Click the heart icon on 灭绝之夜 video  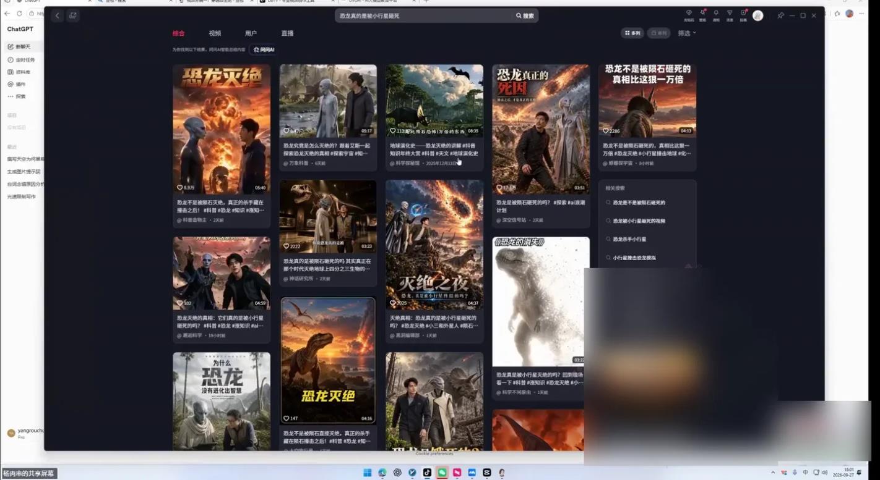(393, 303)
